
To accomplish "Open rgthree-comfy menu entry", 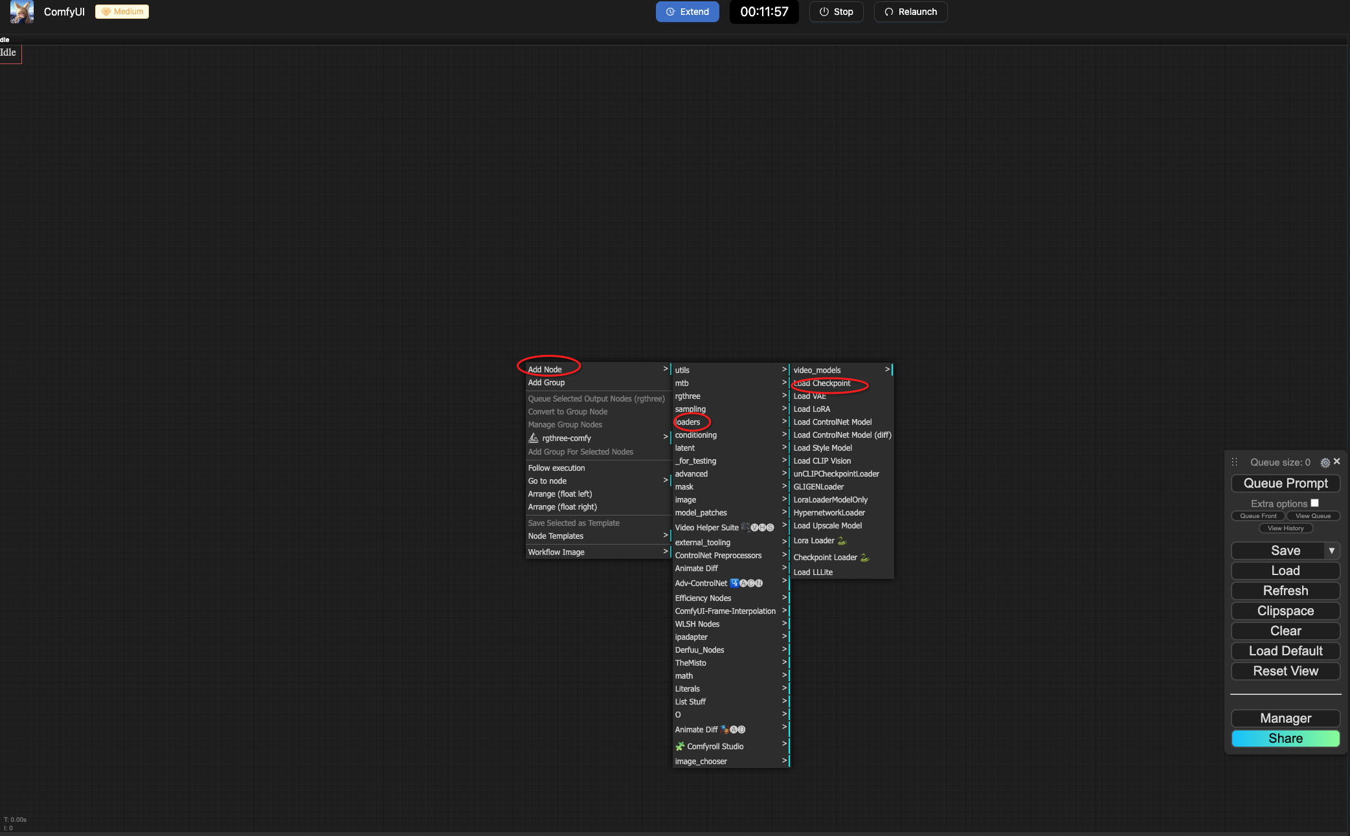I will click(567, 438).
